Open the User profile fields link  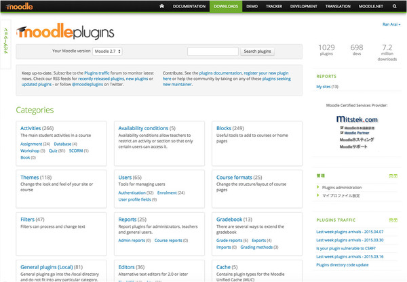(135, 199)
